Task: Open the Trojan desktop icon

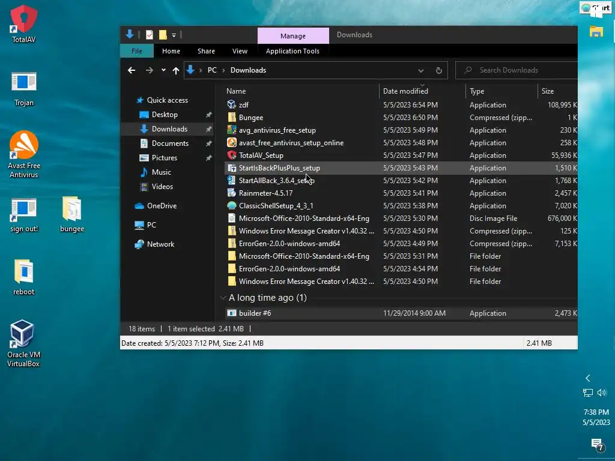Action: point(24,89)
